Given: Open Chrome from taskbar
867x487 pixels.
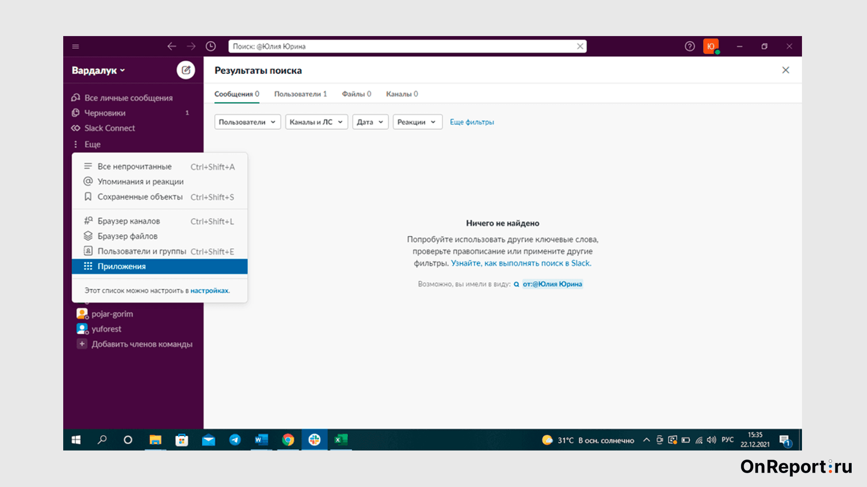Looking at the screenshot, I should coord(288,440).
